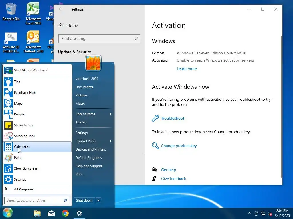This screenshot has width=293, height=219.
Task: Click the back arrow in Settings window
Action: (x=60, y=9)
